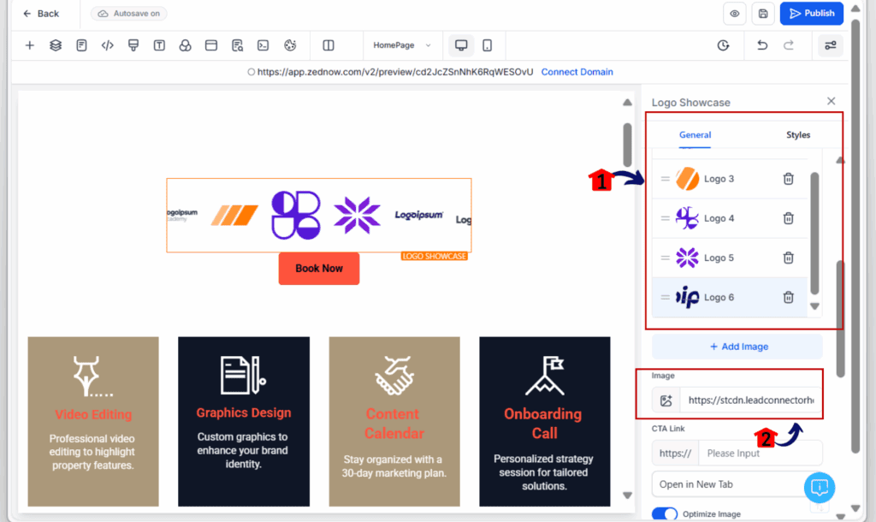Viewport: 876px width, 522px height.
Task: Click the preview eye icon
Action: (735, 14)
